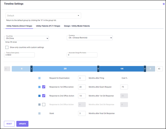Open the Default group dropdown
166x129 pixels.
point(43,16)
